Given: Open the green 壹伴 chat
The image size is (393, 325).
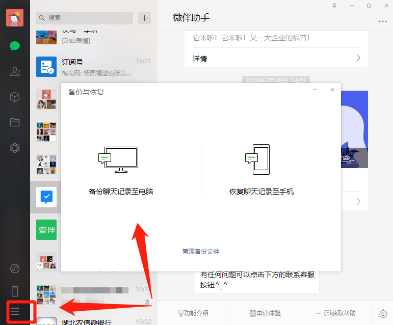Looking at the screenshot, I should 46,230.
